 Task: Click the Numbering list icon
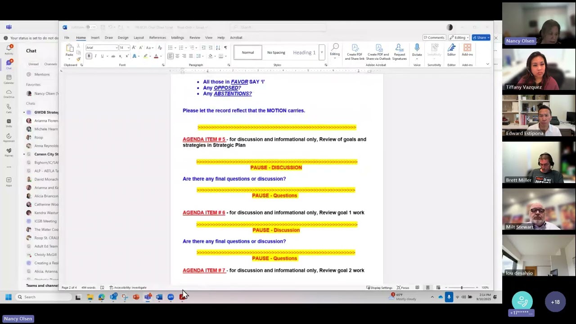click(x=181, y=48)
